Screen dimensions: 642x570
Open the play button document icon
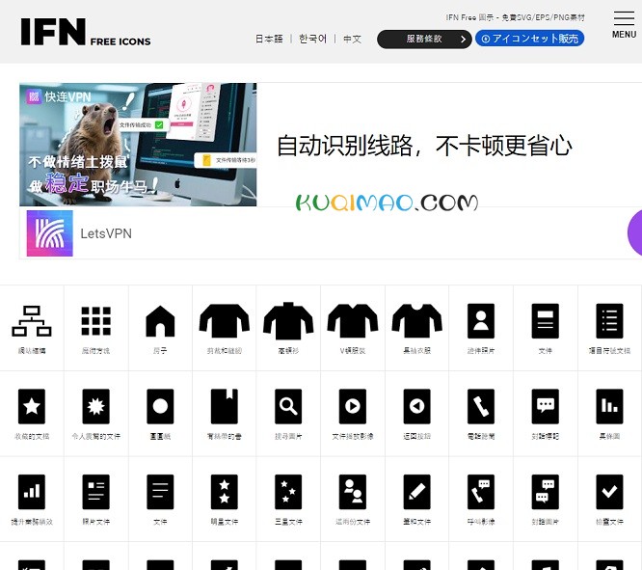pyautogui.click(x=353, y=406)
